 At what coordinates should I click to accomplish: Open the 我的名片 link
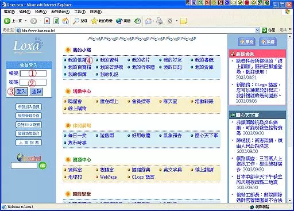coord(141,60)
